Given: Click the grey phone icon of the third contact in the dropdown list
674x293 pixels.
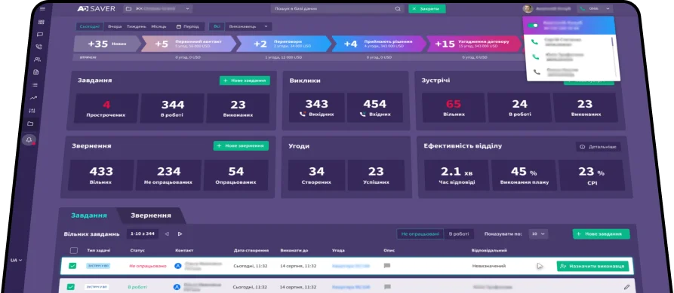Looking at the screenshot, I should coord(537,72).
